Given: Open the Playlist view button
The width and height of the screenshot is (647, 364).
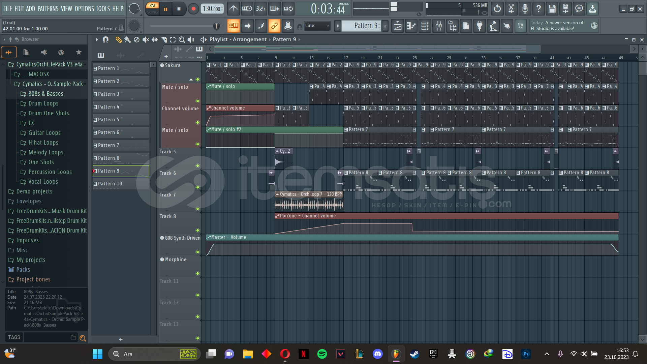Looking at the screenshot, I should [398, 26].
